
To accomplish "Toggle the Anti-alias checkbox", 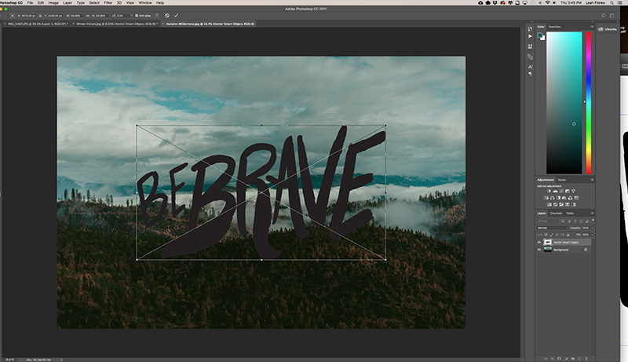I will click(x=137, y=16).
